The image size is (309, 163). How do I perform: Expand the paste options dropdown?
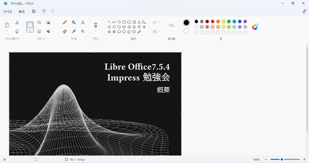[x=7, y=31]
